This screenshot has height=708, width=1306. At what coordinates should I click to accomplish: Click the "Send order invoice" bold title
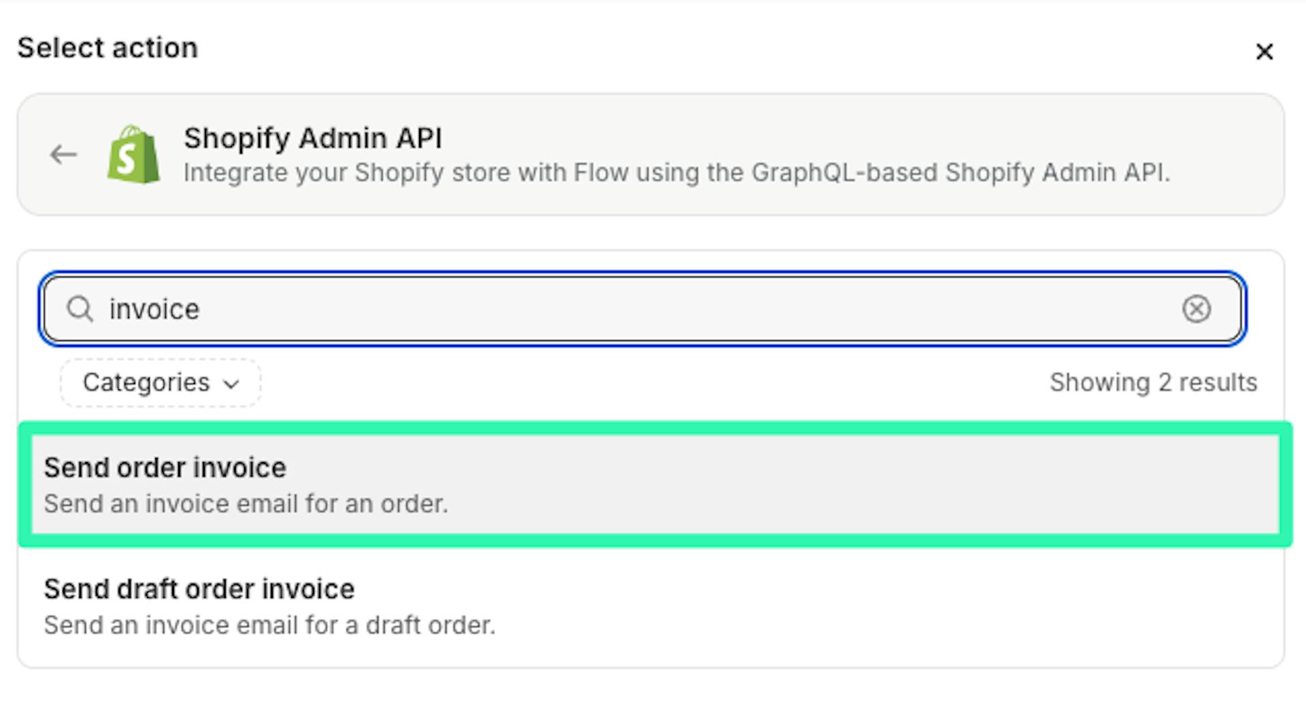pos(165,468)
